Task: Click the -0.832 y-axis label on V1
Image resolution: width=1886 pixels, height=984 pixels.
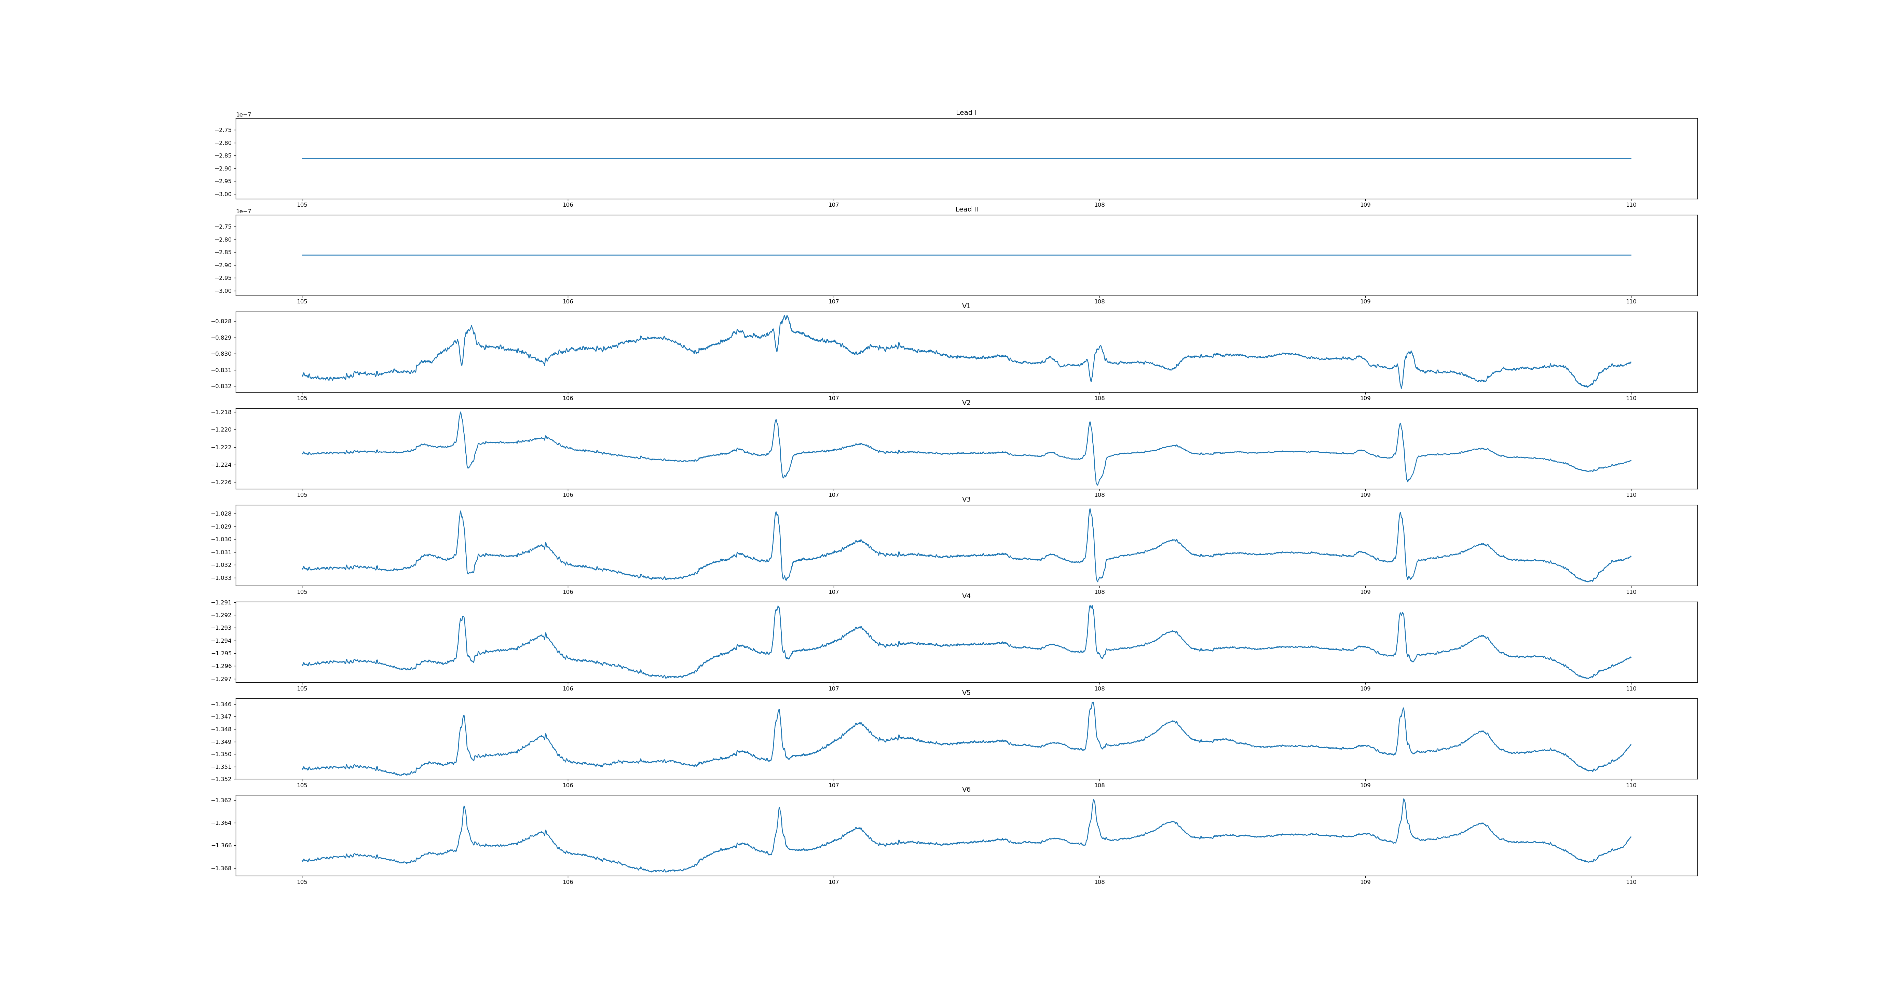Action: (222, 386)
